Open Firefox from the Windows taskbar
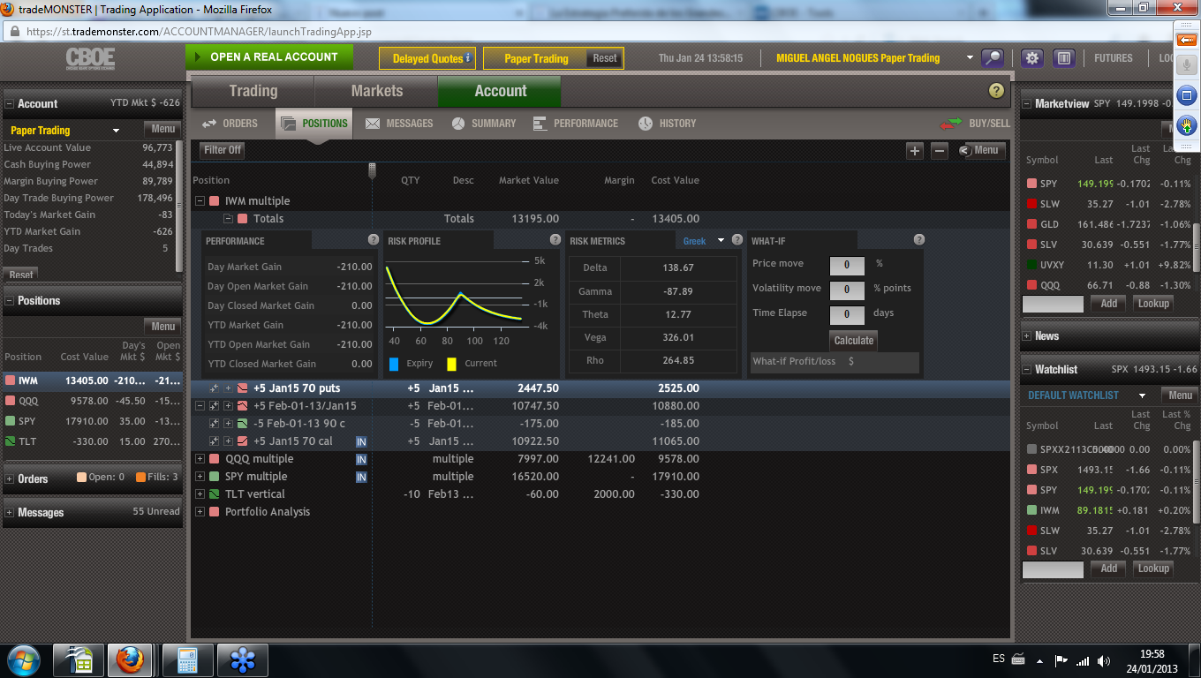1201x678 pixels. (130, 659)
